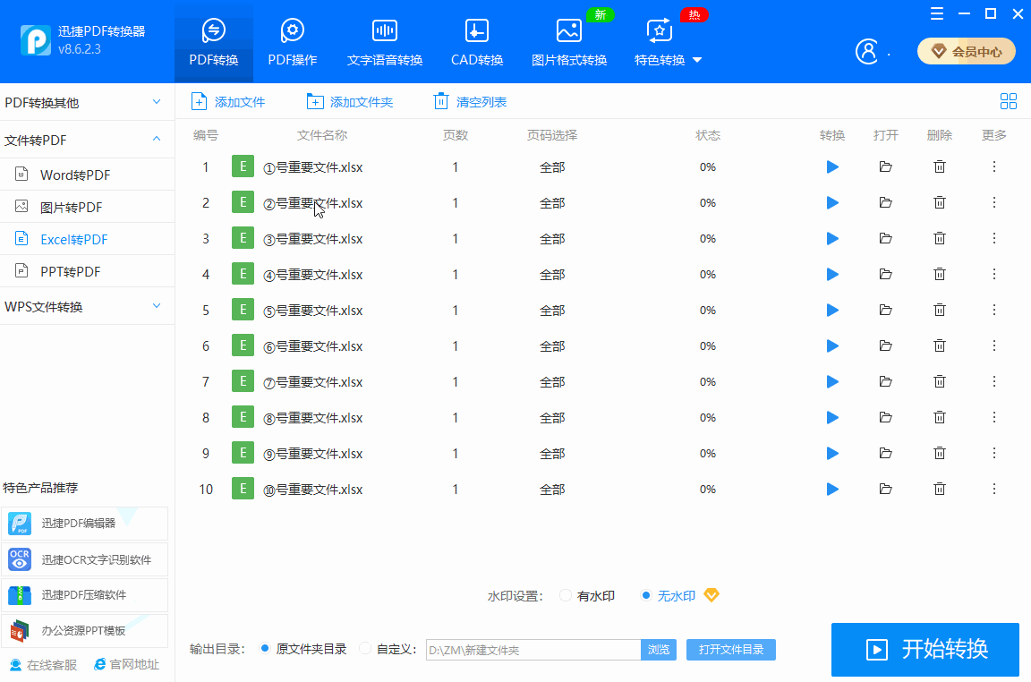Select PPT转PDF in sidebar

87,271
